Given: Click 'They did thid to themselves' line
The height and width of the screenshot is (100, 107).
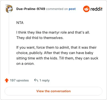Looking at the screenshot, I should [x=40, y=38].
